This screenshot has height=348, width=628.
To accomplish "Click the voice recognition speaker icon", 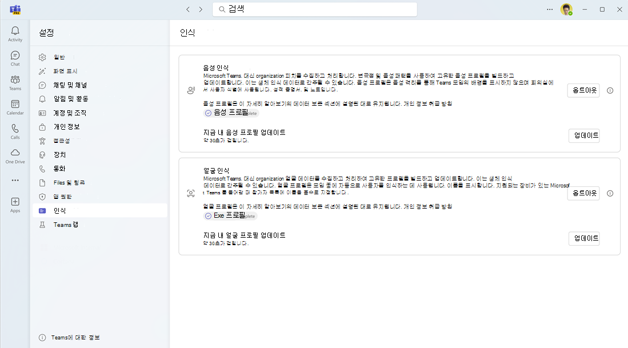I will point(191,90).
